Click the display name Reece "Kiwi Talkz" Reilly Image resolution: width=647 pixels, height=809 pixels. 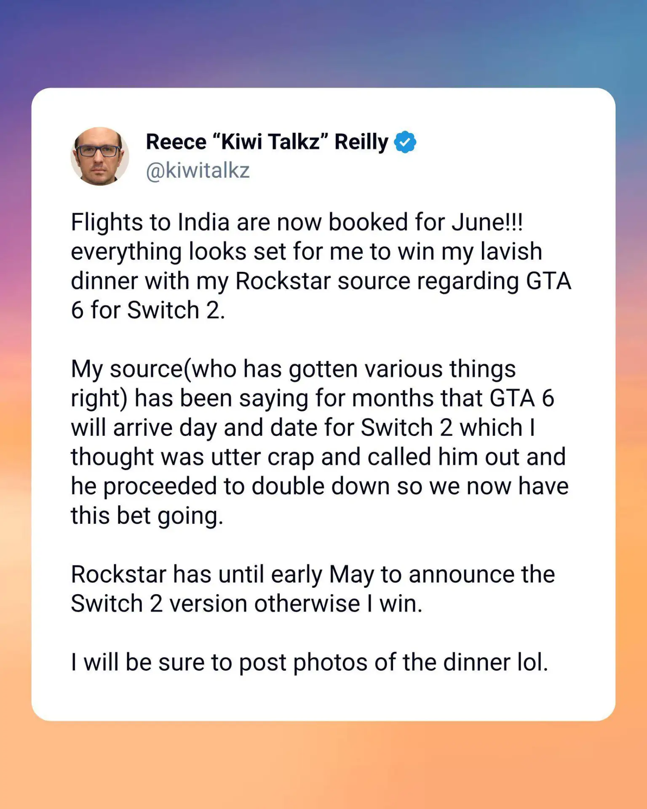[x=267, y=142]
